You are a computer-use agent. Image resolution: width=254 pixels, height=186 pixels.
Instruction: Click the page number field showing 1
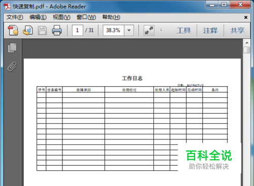(x=77, y=30)
